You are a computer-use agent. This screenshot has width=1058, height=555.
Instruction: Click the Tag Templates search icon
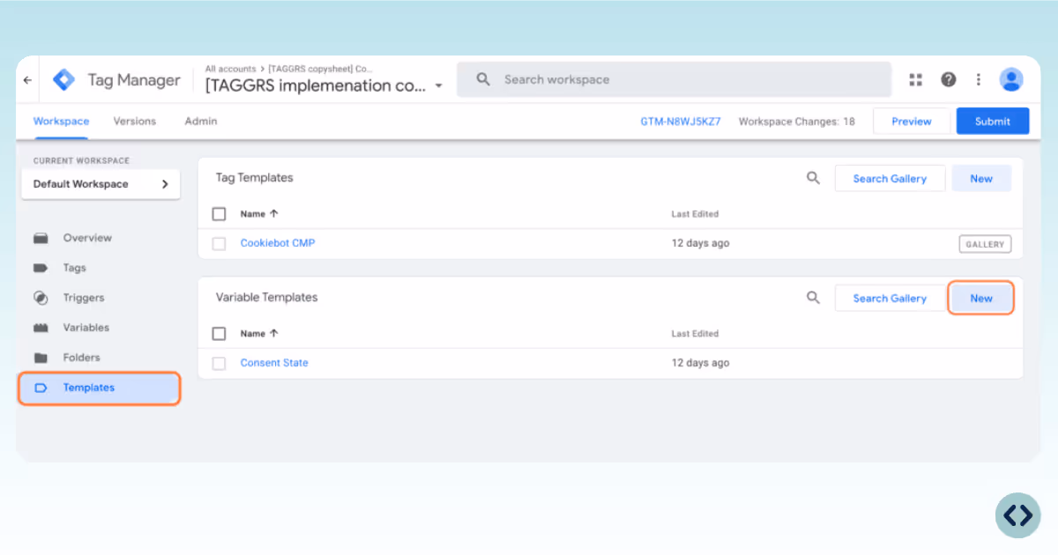pos(813,178)
